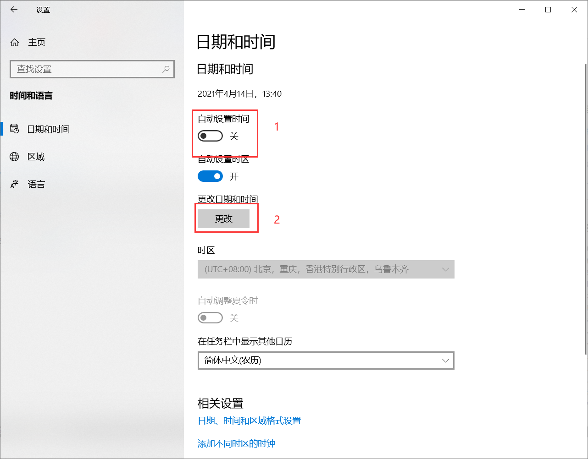The height and width of the screenshot is (459, 588).
Task: Click the magnifier icon in the search box
Action: coord(166,69)
